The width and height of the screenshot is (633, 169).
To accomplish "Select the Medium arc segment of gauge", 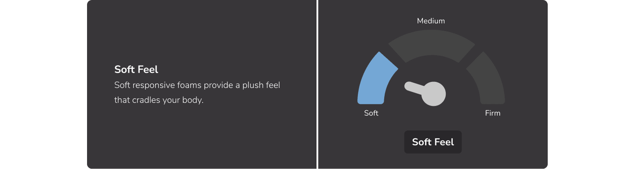I will point(431,43).
